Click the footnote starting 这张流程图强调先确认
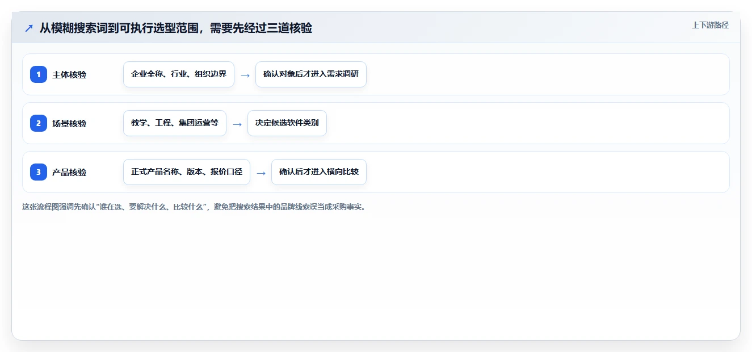Screen dimensions: 752x352 tap(195, 207)
